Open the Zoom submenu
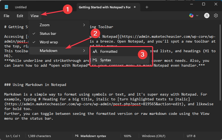 click(x=59, y=25)
